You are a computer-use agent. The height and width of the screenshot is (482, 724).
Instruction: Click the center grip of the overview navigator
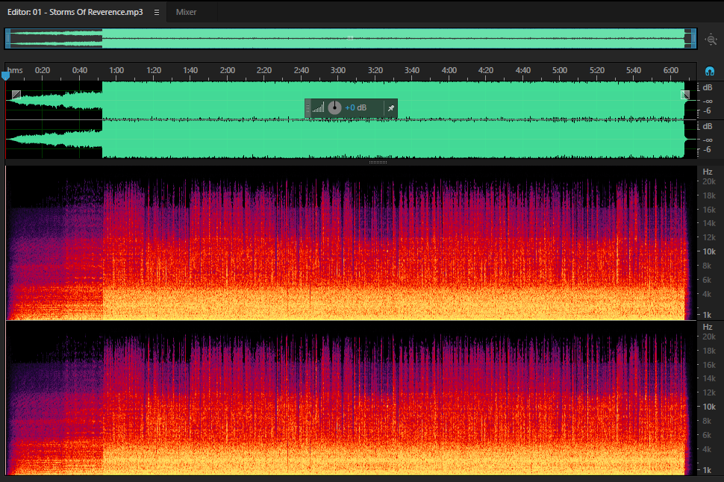[x=351, y=38]
